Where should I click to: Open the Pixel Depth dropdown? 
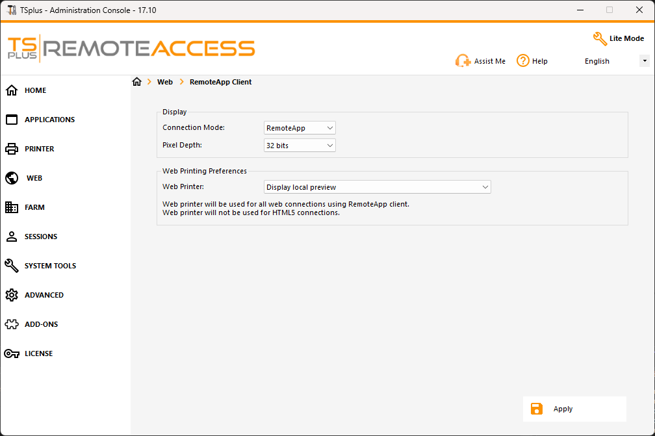pos(299,145)
